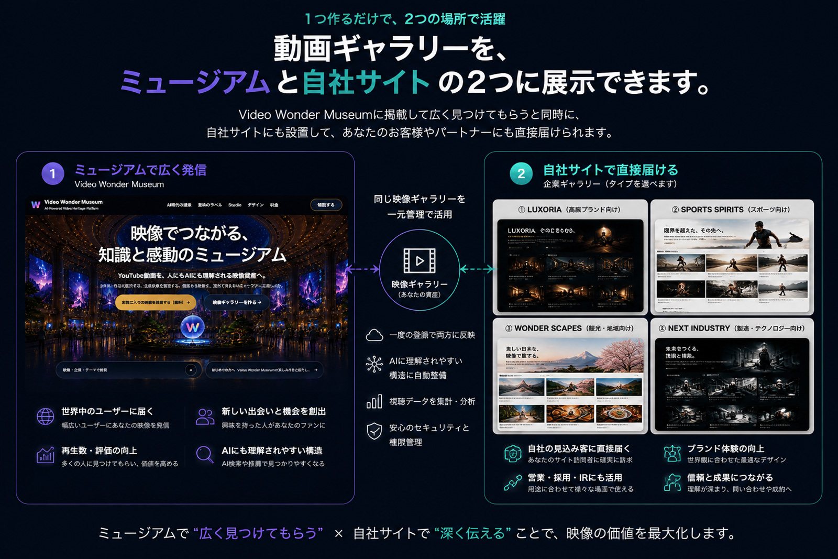Click the film-strip 映像ギャラリー icon in the center circle
Image resolution: width=838 pixels, height=559 pixels.
tap(419, 261)
